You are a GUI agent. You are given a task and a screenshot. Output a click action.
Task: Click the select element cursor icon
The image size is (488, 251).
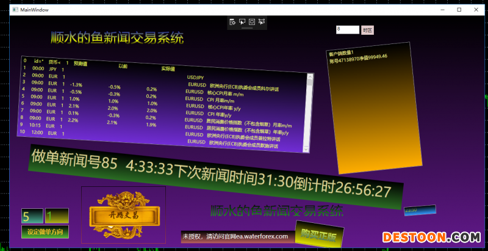click(242, 22)
